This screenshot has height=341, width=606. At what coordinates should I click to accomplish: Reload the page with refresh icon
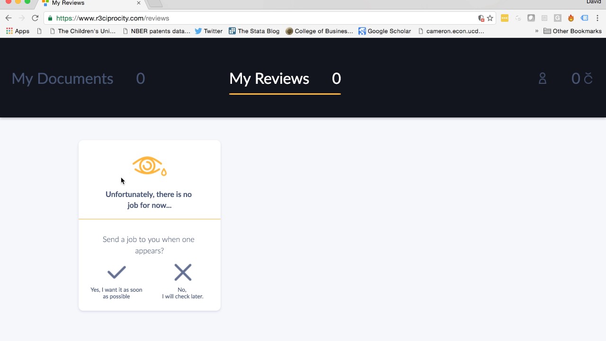click(35, 18)
